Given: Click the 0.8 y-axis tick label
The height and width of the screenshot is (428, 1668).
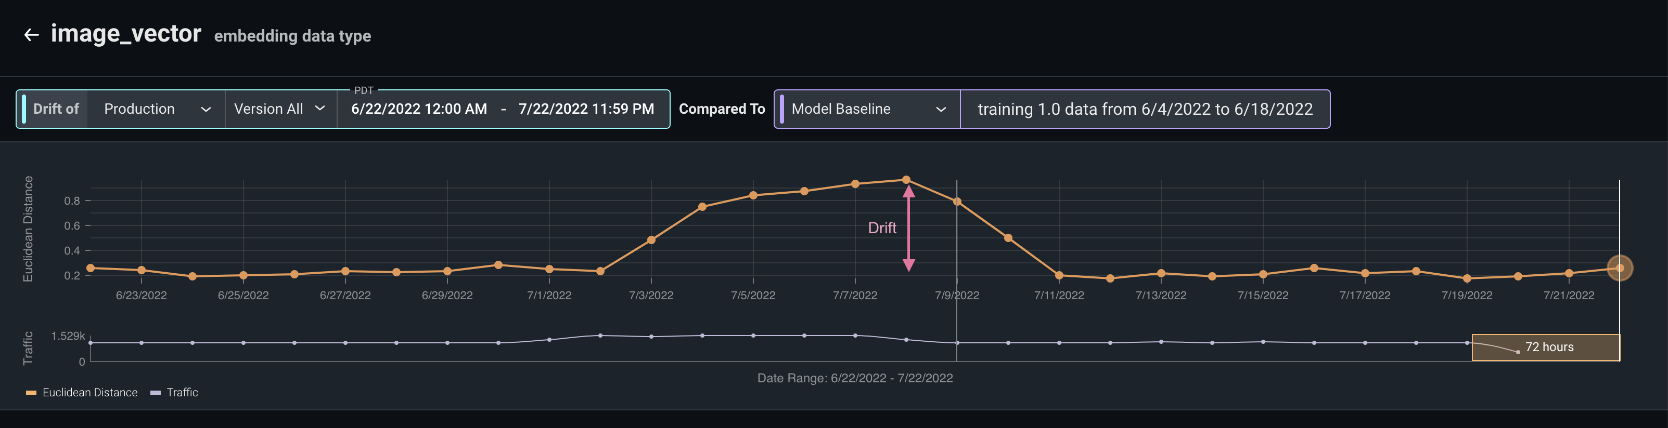Looking at the screenshot, I should click(72, 201).
